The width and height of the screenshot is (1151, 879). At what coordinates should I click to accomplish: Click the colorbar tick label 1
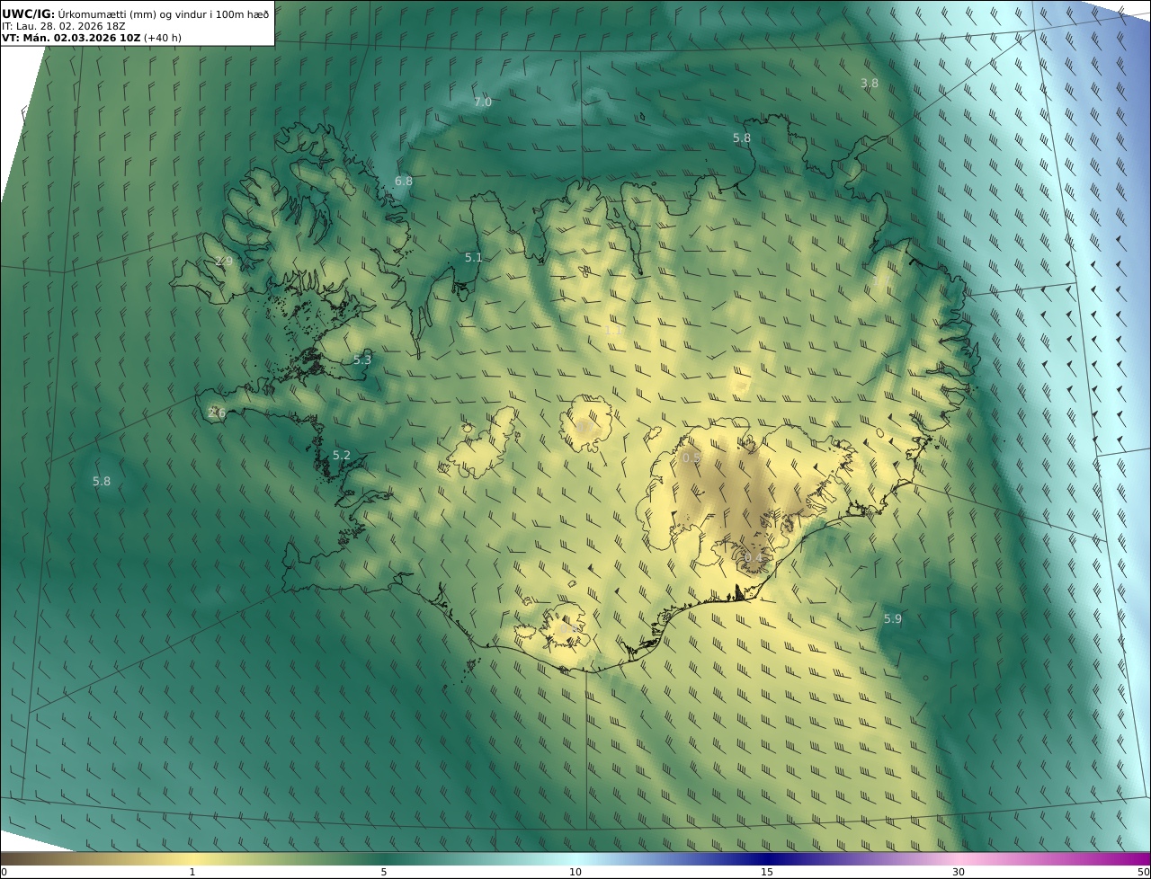coord(192,872)
